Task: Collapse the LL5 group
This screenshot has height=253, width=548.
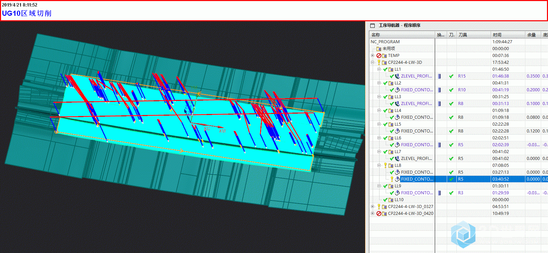Action: click(x=379, y=124)
